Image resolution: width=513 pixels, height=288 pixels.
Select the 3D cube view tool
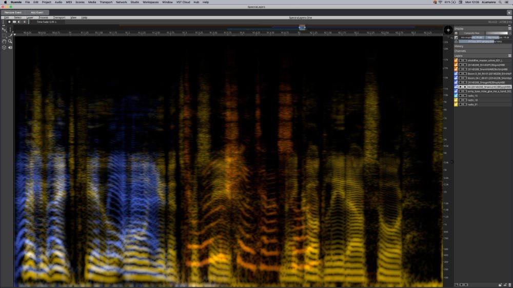point(4,48)
